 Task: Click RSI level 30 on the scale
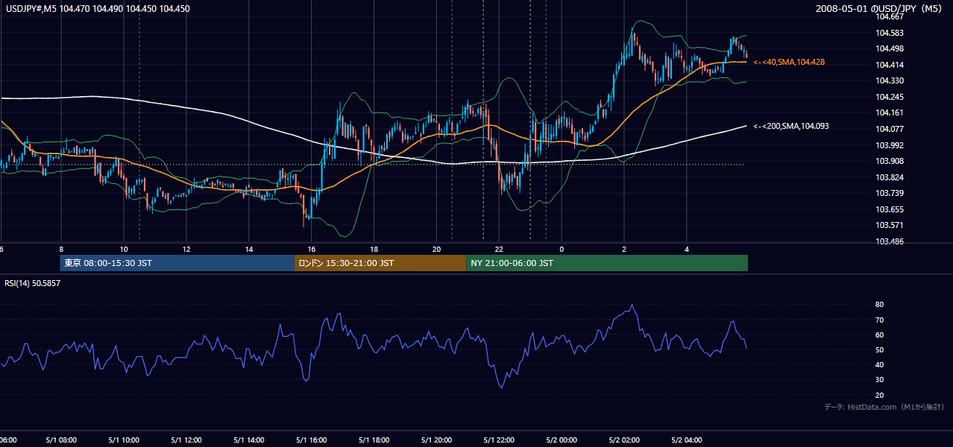pos(880,380)
